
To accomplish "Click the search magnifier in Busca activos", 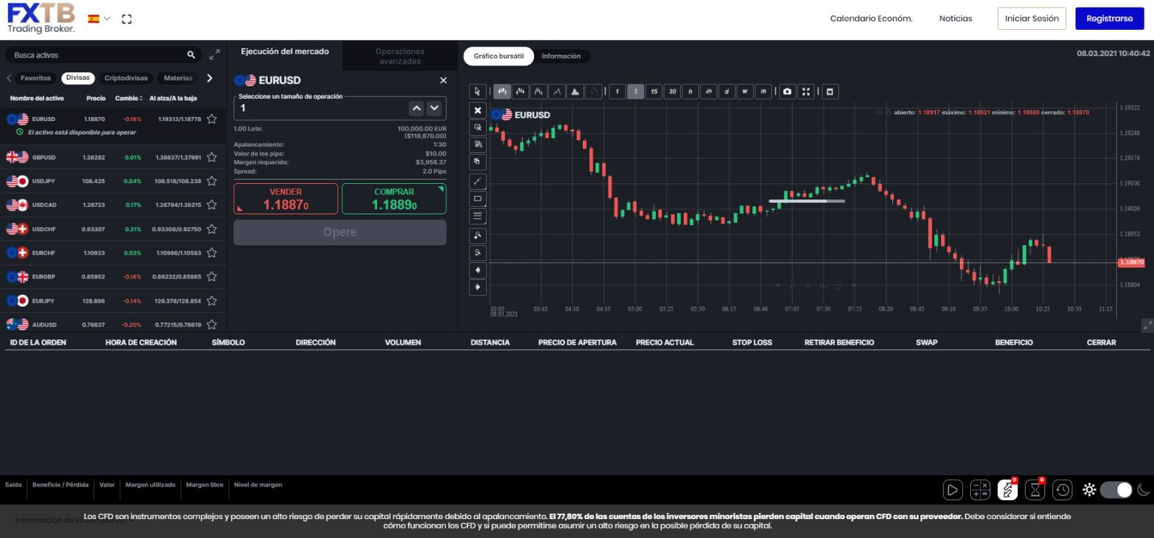I will tap(191, 55).
